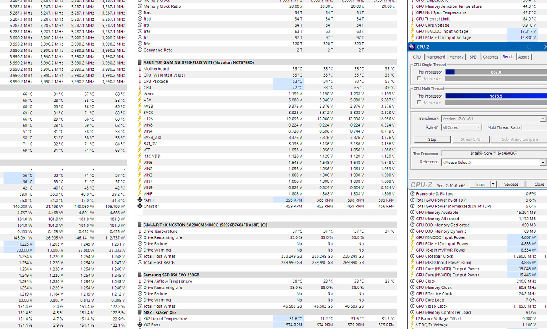547x329 pixels.
Task: Click the Validate button in CPU-Z
Action: pyautogui.click(x=511, y=184)
